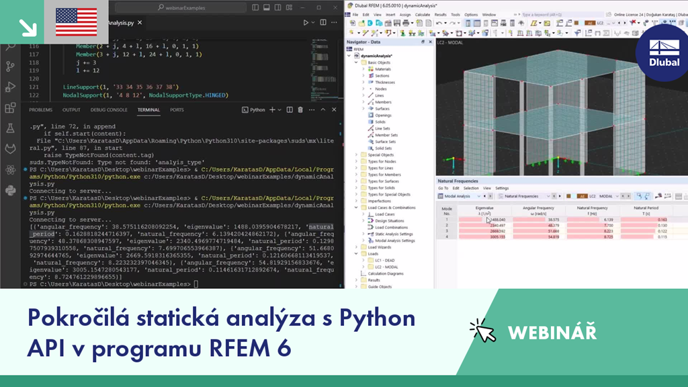The image size is (688, 387).
Task: Open editor More Actions ellipsis menu
Action: 335,22
